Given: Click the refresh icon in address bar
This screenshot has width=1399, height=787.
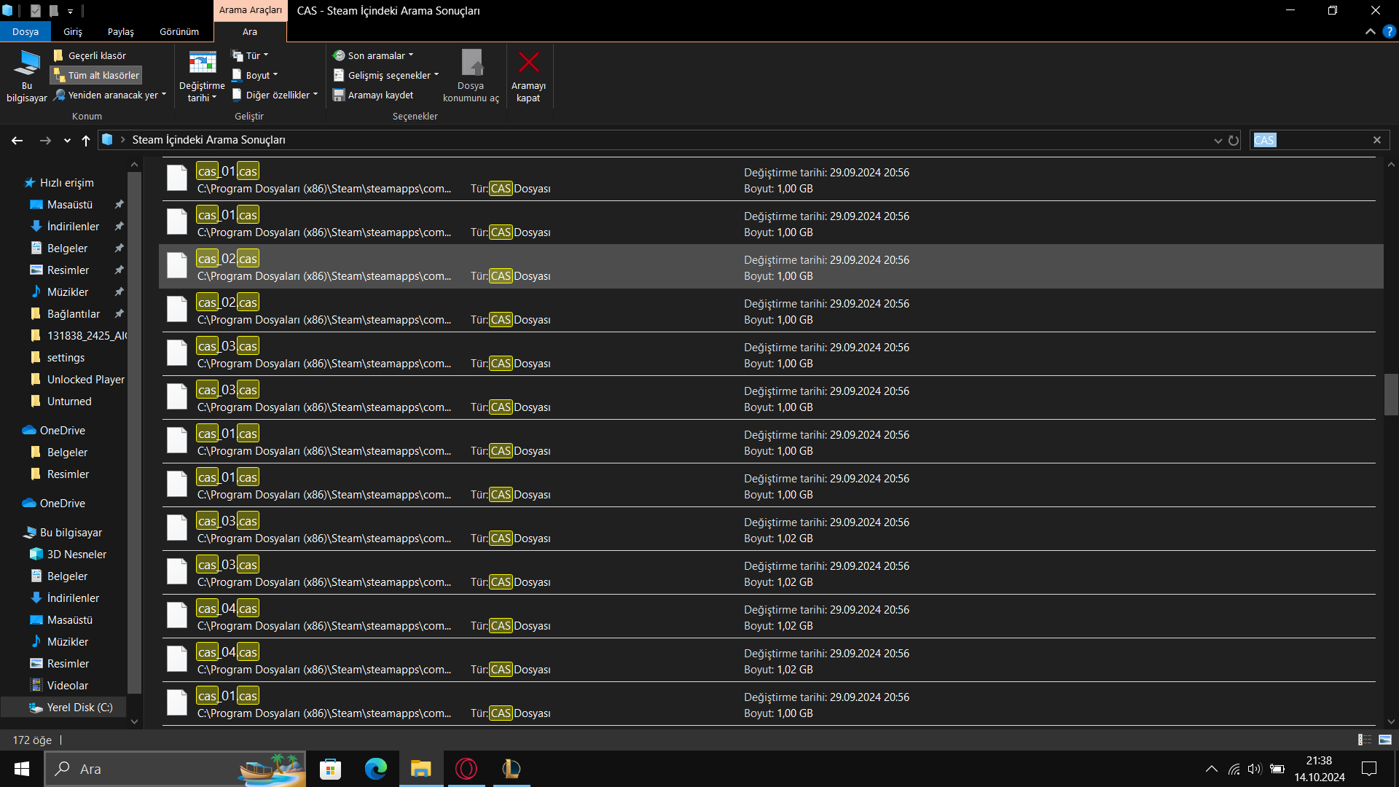Looking at the screenshot, I should point(1234,141).
